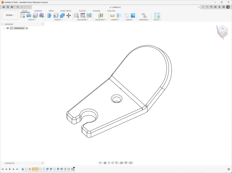This screenshot has width=232, height=173.
Task: Open Fusion settings gear at bottom right
Action: [x=229, y=169]
